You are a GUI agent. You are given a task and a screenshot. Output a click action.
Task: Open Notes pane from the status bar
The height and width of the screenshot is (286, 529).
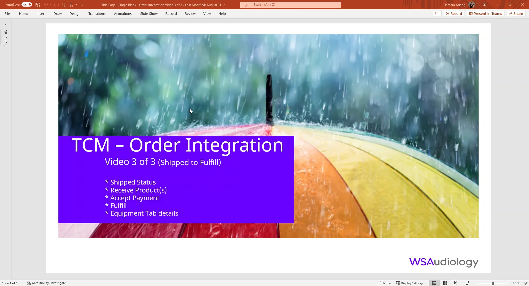[385, 283]
